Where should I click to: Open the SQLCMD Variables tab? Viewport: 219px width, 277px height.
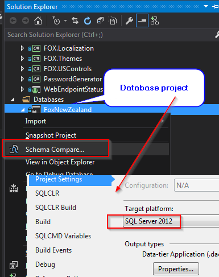click(x=63, y=236)
